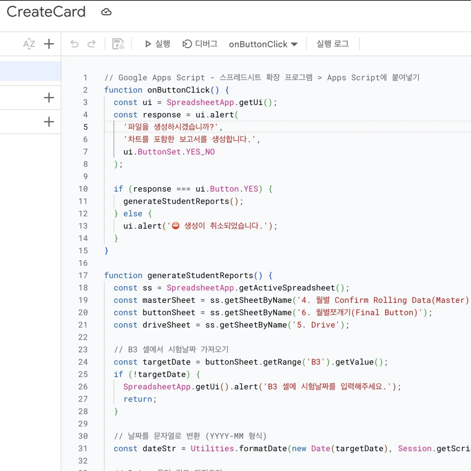
Task: Click 'Utilities.formatDate' on line 31
Action: pyautogui.click(x=239, y=449)
